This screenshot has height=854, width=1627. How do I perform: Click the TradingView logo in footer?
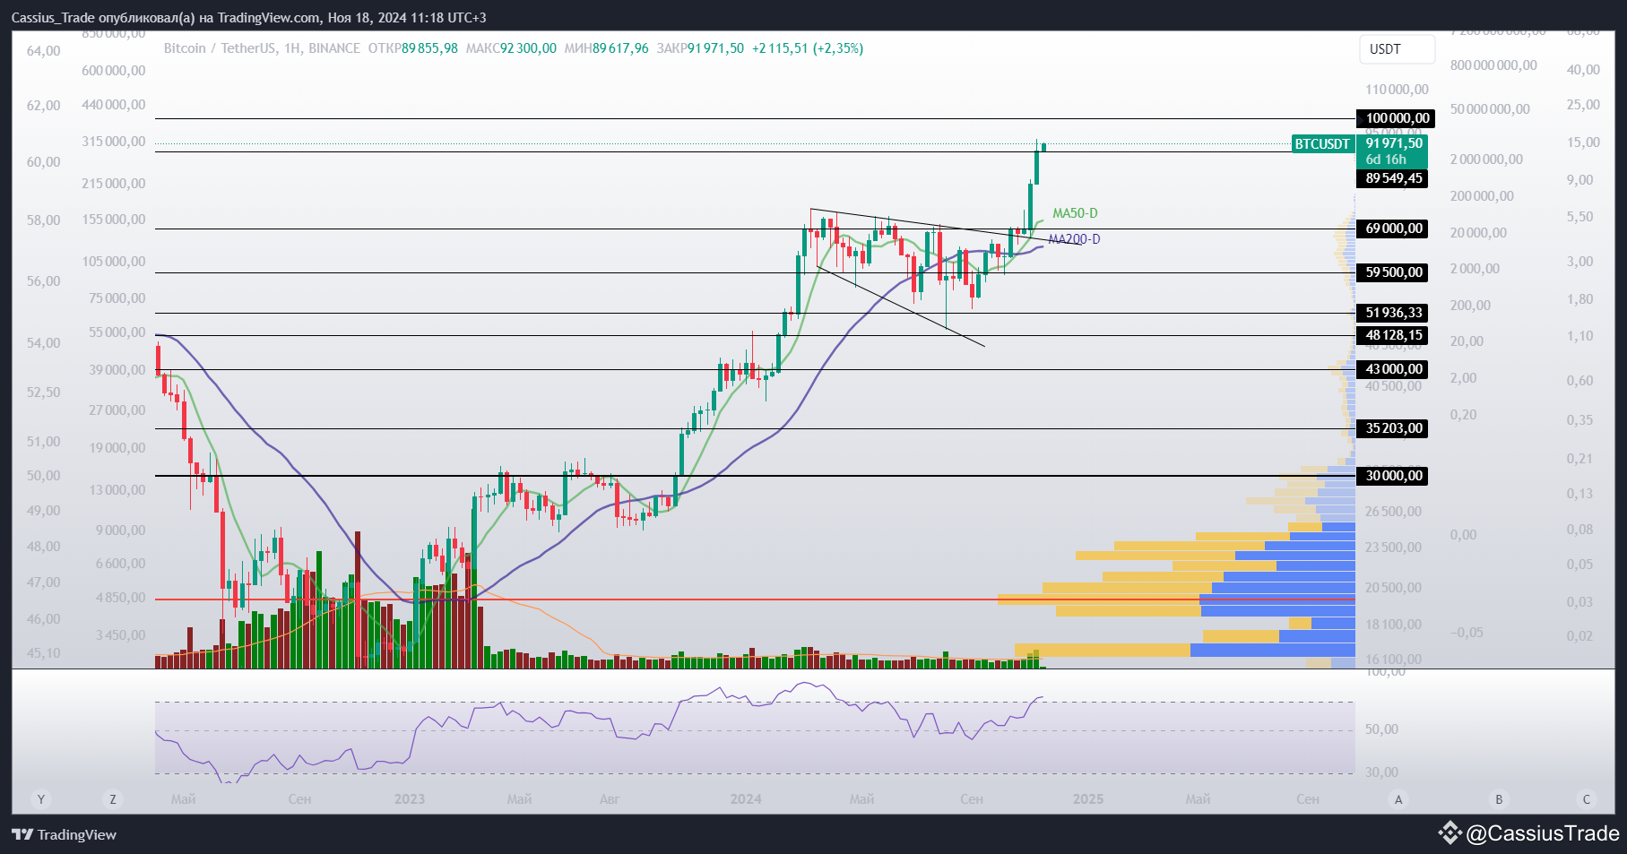pos(64,834)
